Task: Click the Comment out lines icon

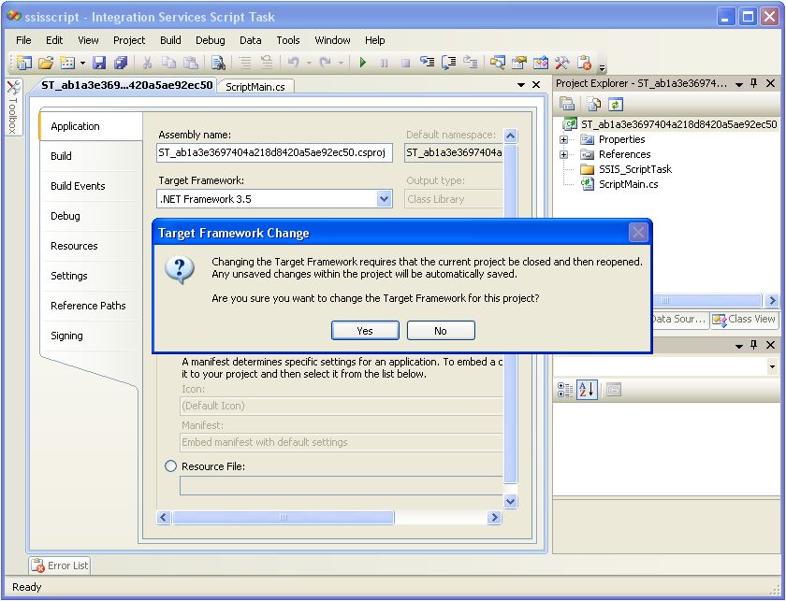Action: click(x=244, y=63)
